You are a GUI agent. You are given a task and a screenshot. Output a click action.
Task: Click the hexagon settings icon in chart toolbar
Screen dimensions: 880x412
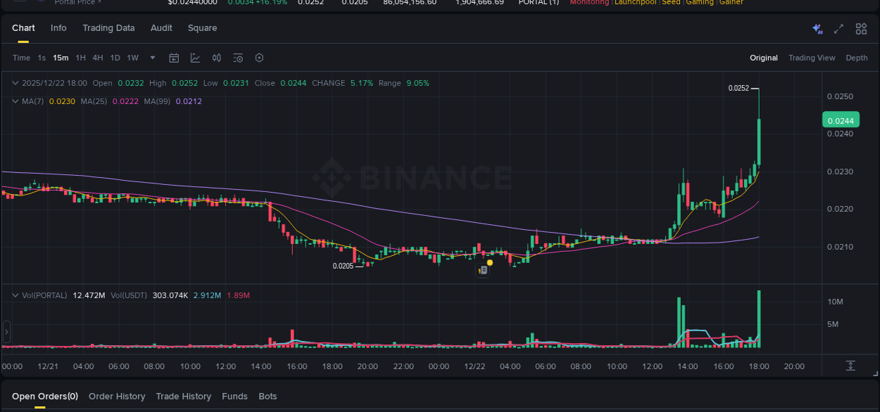coord(259,58)
